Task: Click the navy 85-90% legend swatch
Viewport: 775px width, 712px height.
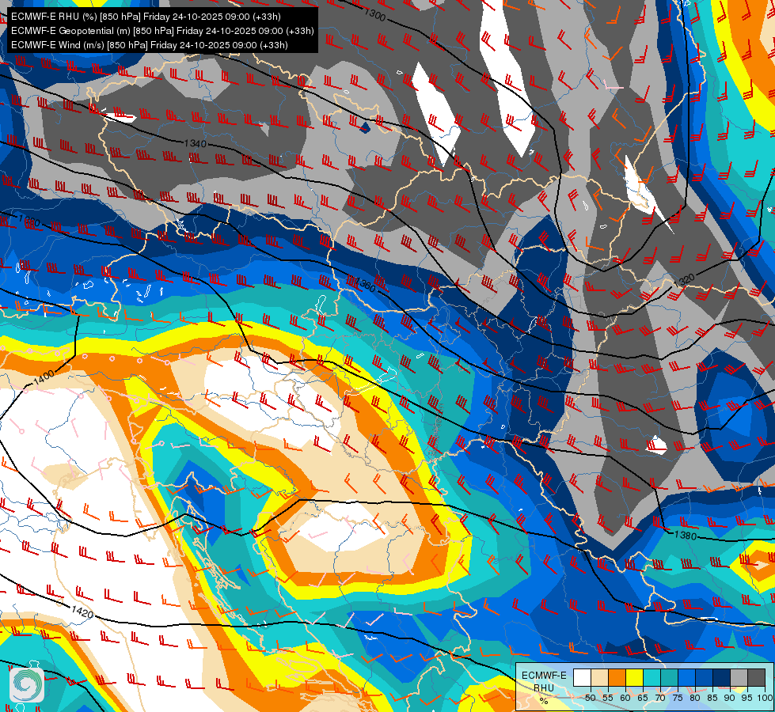Action: (722, 678)
